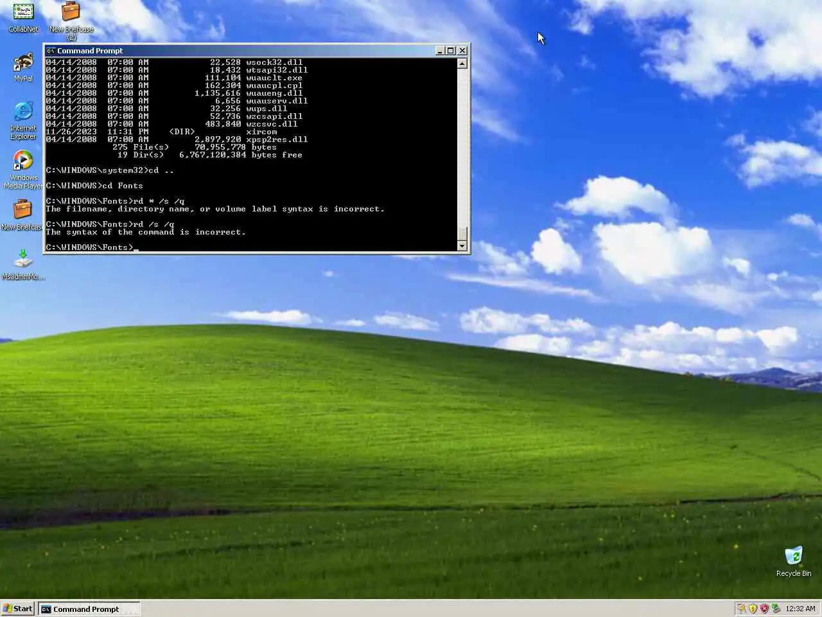This screenshot has height=617, width=822.
Task: Click the Command Prompt window title text
Action: tap(90, 51)
